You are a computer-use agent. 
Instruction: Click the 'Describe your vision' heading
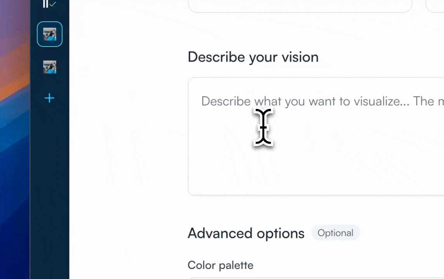253,57
